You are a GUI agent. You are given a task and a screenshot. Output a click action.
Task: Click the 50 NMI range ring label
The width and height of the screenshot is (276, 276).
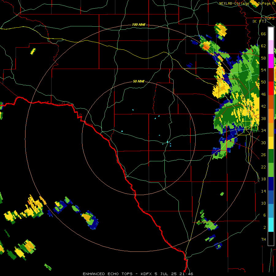coord(139,81)
